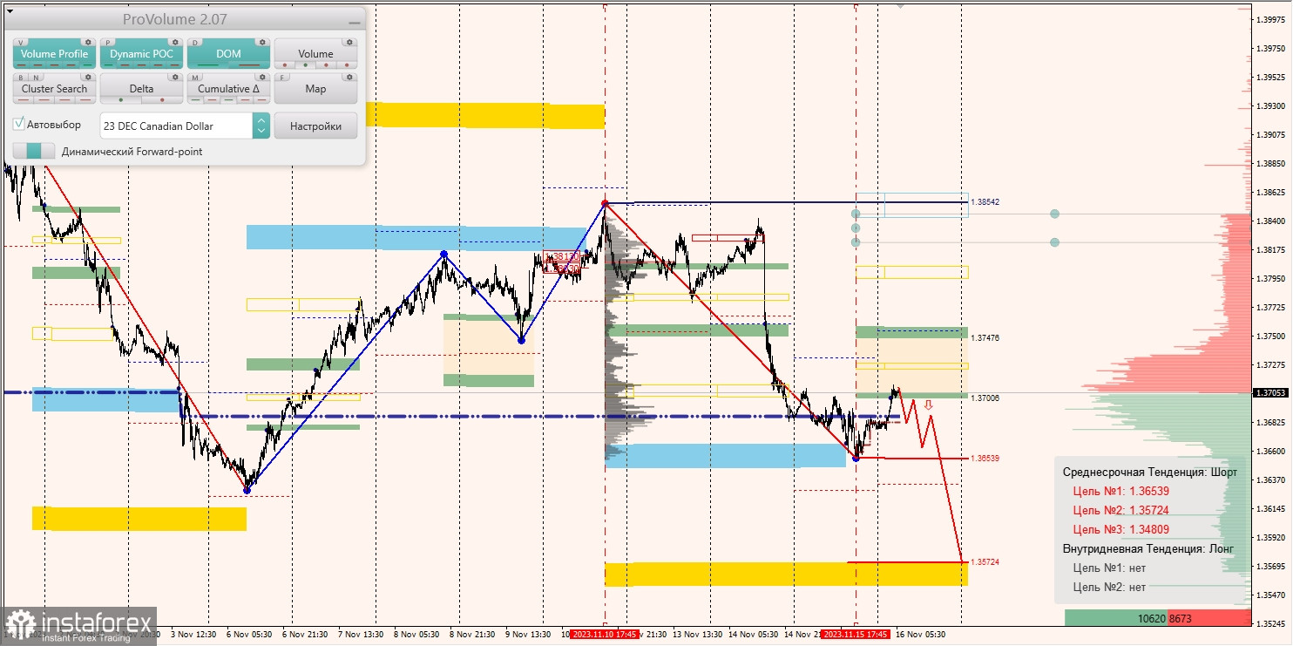Click the red dot under the Delta button
This screenshot has height=646, width=1293.
[163, 99]
